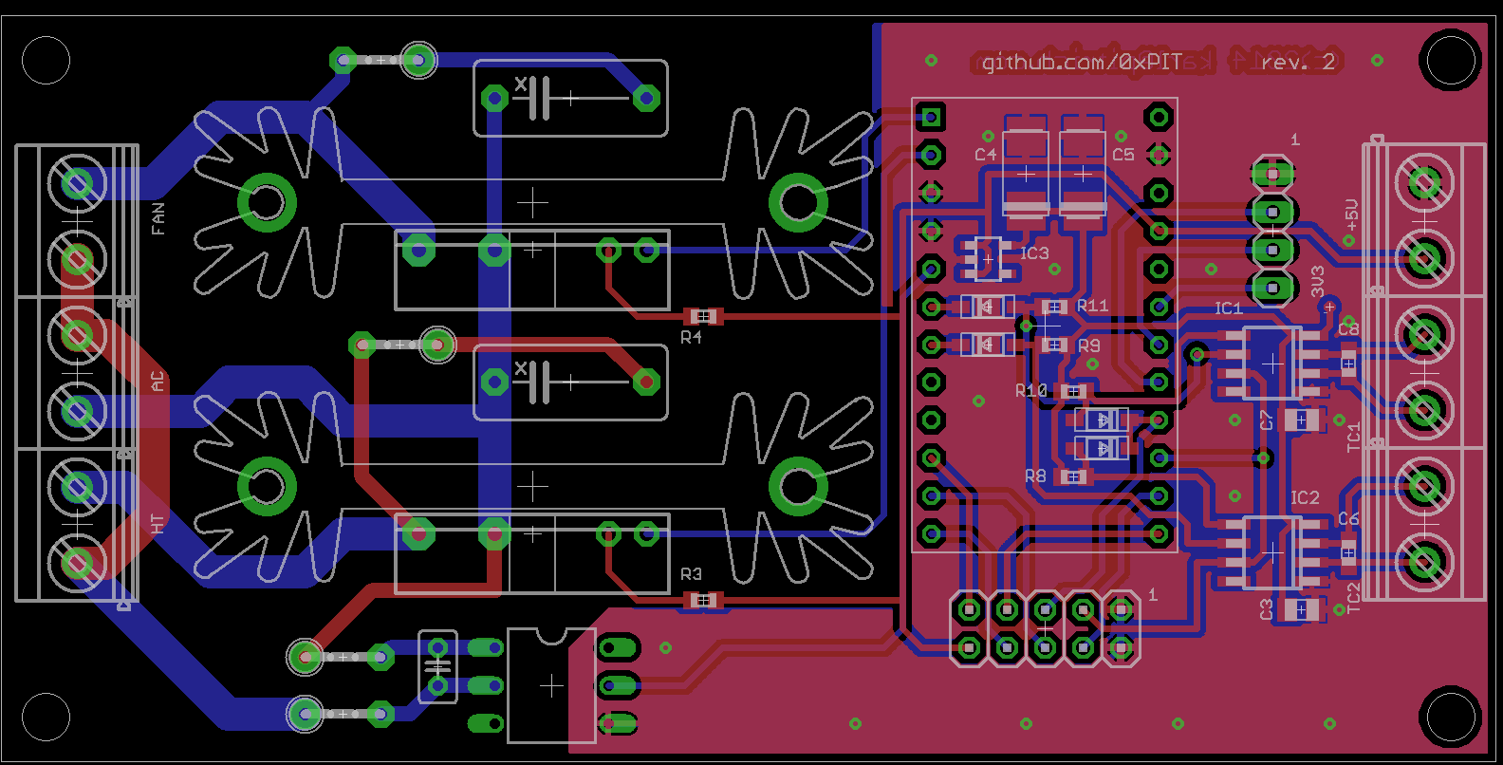Select the IC2 chip footprint

(1271, 552)
